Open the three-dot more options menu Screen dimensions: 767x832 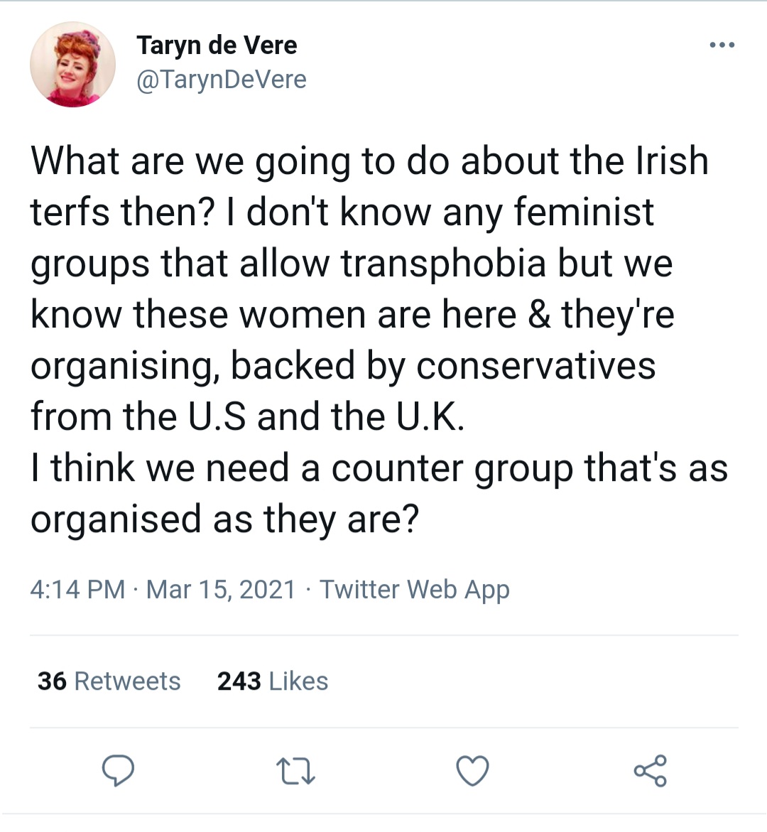tap(722, 45)
